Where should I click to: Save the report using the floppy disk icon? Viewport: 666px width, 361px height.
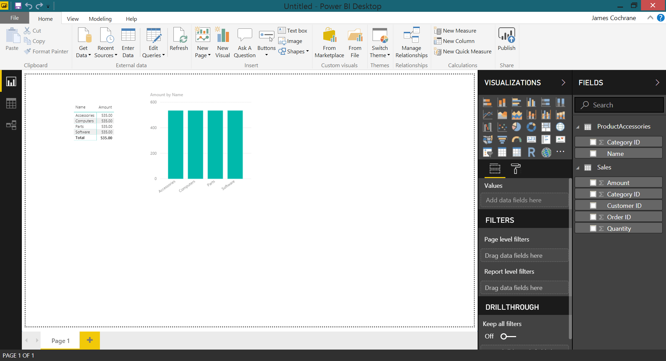(x=18, y=6)
